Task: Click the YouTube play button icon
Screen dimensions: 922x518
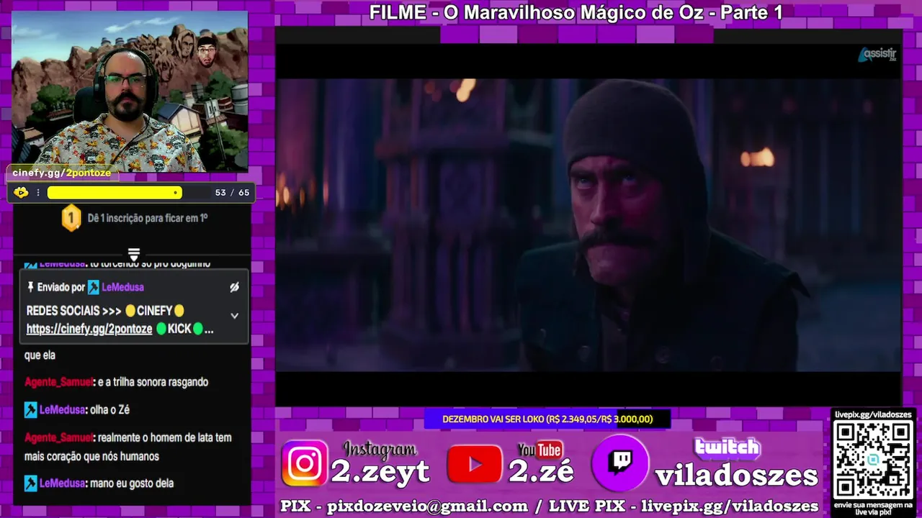Action: pos(474,464)
